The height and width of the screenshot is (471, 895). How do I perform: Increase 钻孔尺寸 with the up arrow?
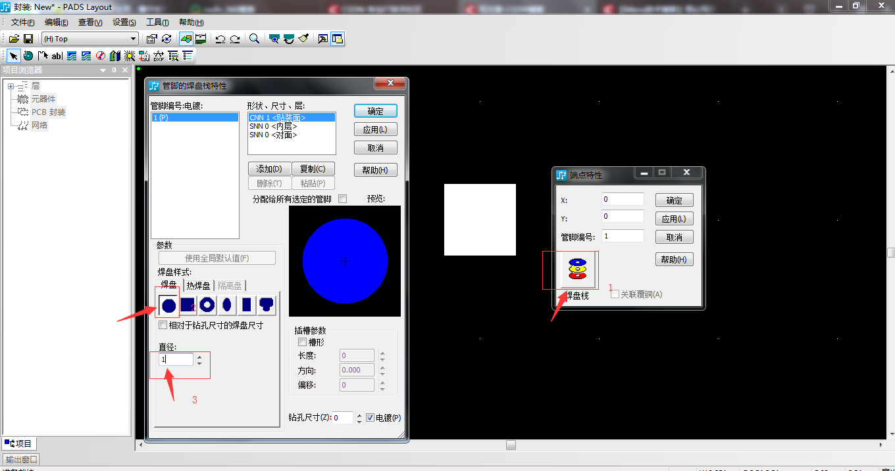[359, 415]
